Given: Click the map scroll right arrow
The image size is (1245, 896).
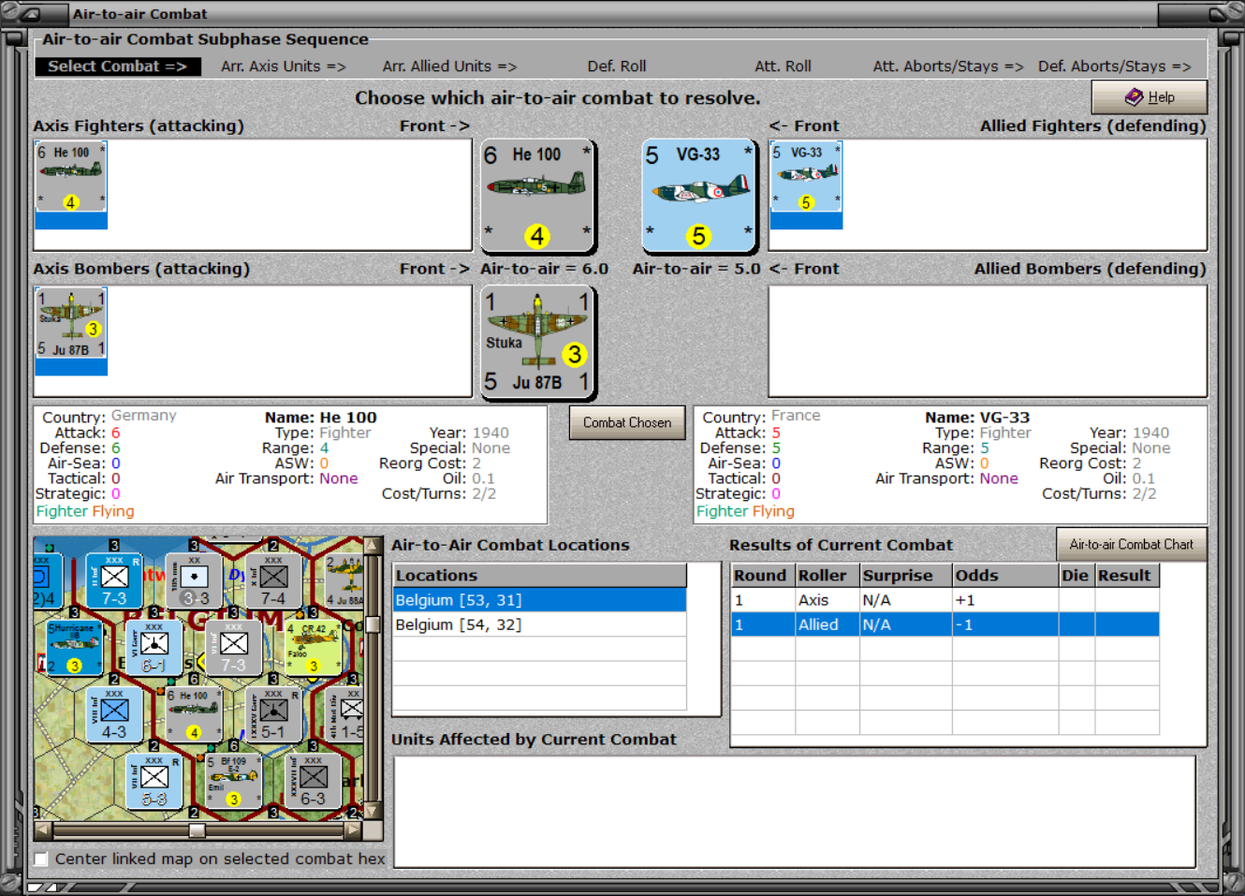Looking at the screenshot, I should point(353,830).
